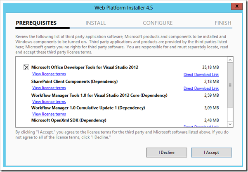Click the scrollbar thumb in the components list
The height and width of the screenshot is (172, 248).
(x=230, y=85)
